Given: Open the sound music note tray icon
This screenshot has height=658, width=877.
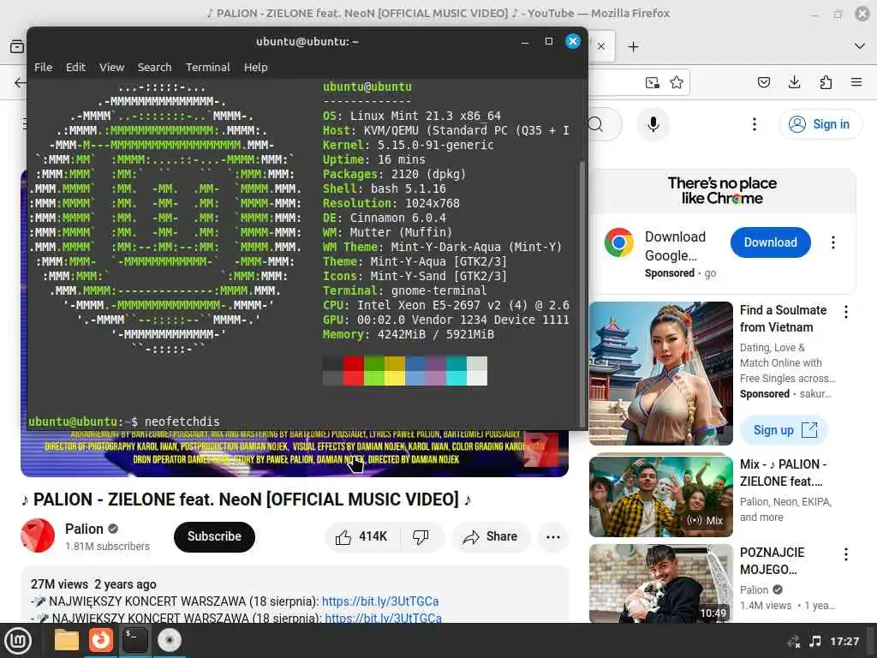Looking at the screenshot, I should tap(815, 641).
